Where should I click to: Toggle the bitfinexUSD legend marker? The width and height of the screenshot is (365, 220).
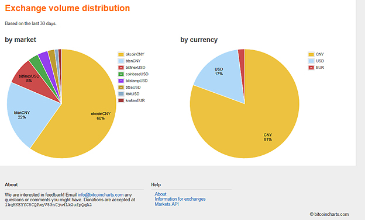(121, 68)
